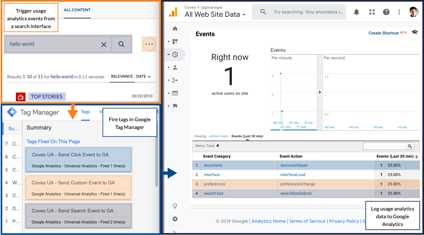Open the Analytics Home footer link
This screenshot has height=235, width=424.
(x=268, y=221)
